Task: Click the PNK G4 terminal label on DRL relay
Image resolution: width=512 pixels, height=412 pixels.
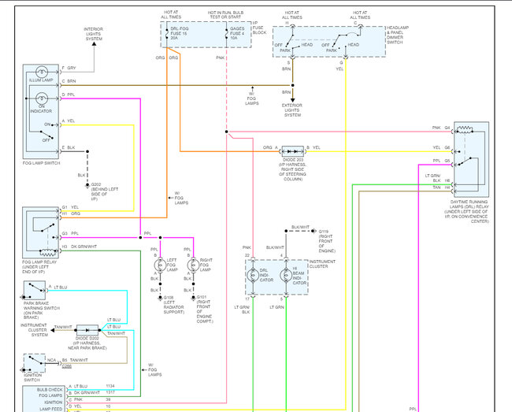Action: [441, 128]
